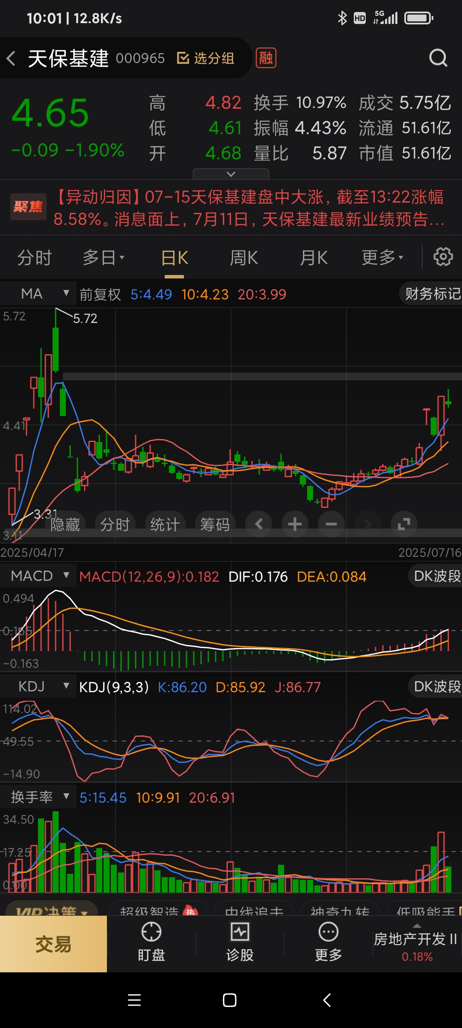Open the 交易 trade button
The image size is (462, 1028).
53,944
